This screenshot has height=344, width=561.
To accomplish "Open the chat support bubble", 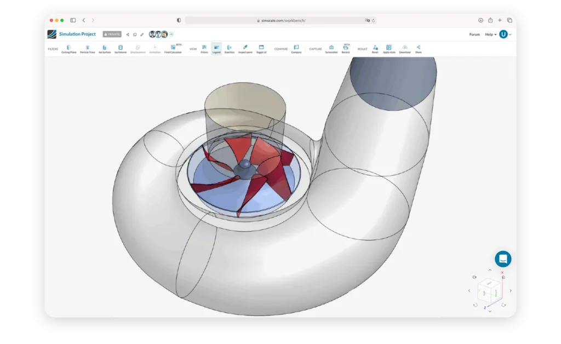I will pyautogui.click(x=503, y=259).
